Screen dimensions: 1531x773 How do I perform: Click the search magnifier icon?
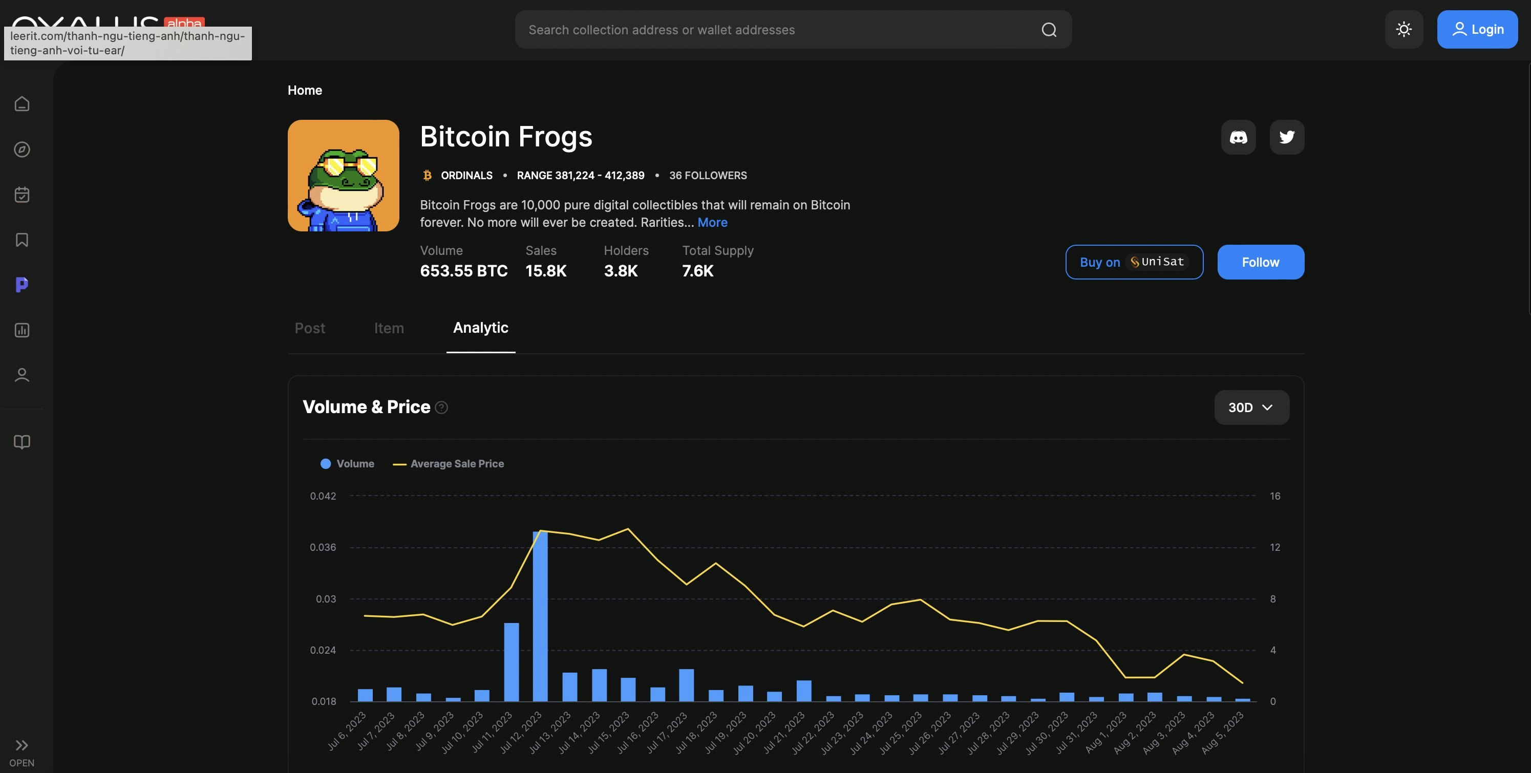[x=1049, y=30]
